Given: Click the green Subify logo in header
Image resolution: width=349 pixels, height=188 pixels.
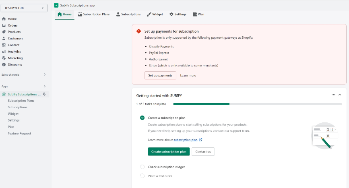Looking at the screenshot, I should point(56,5).
